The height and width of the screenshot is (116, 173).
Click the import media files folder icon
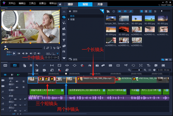point(108,11)
